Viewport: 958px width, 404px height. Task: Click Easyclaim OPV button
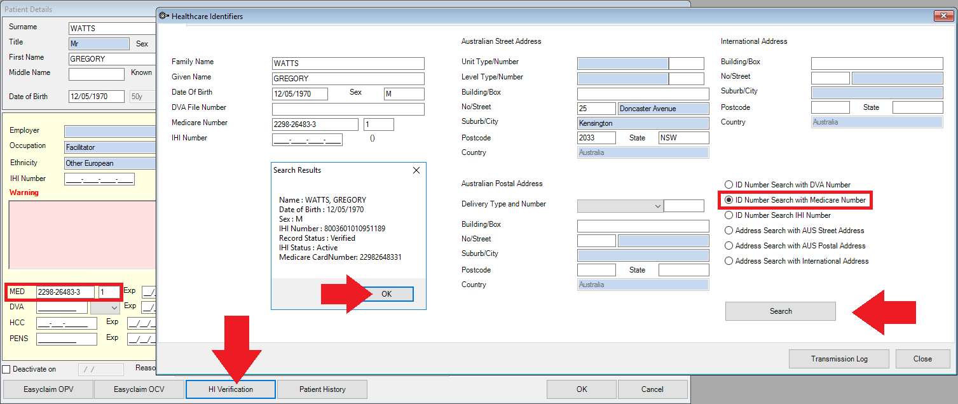pyautogui.click(x=48, y=389)
